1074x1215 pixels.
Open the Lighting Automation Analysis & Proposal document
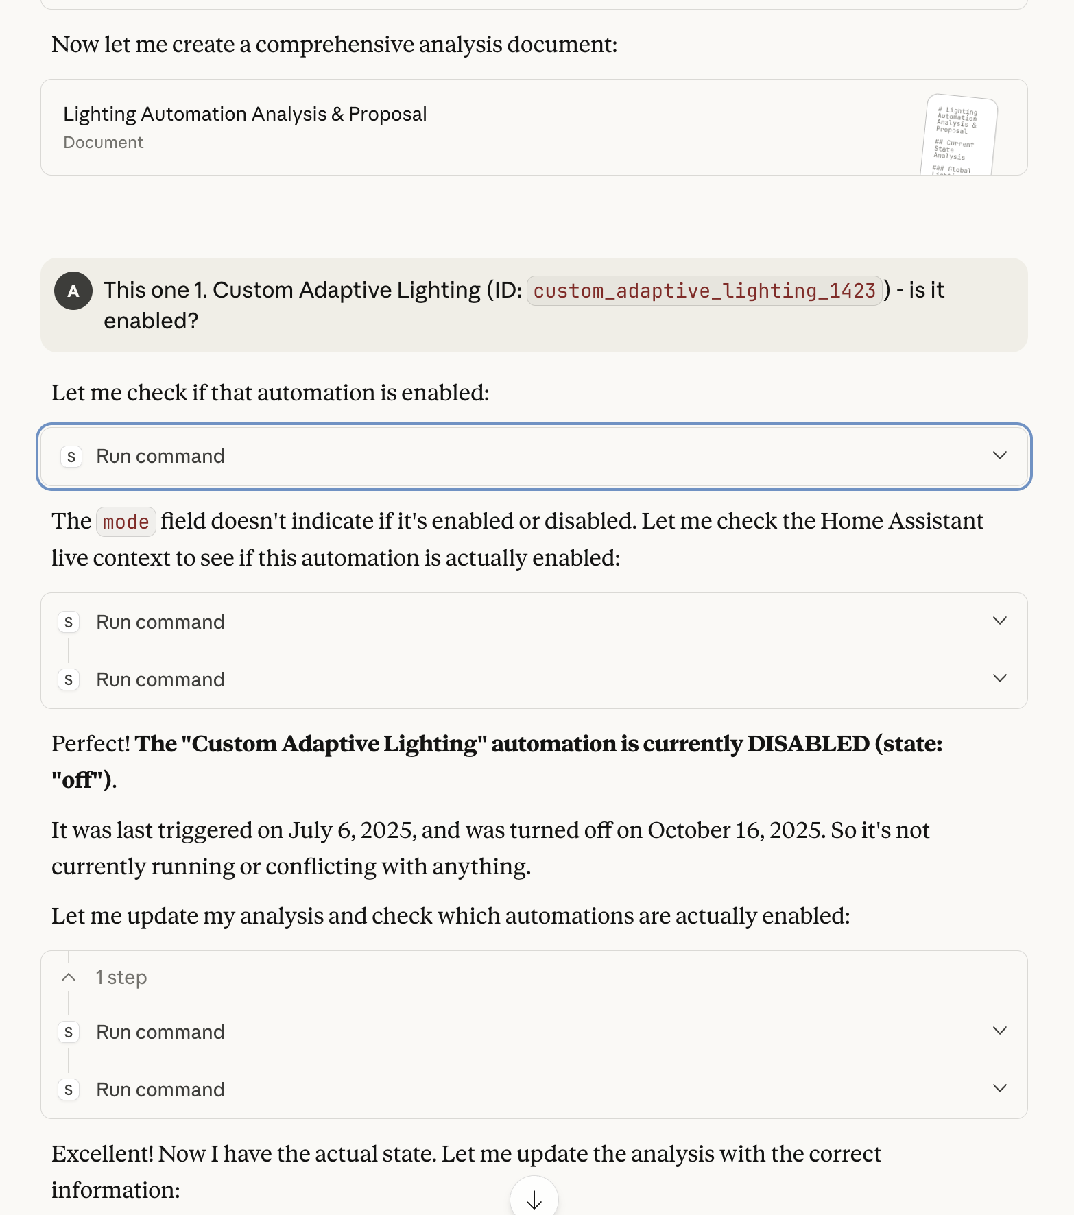point(245,115)
